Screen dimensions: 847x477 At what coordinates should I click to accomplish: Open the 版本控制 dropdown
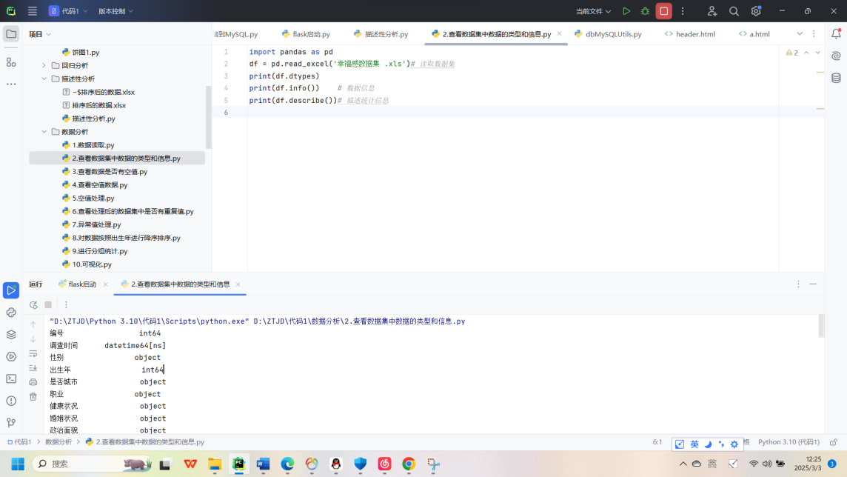click(x=115, y=11)
